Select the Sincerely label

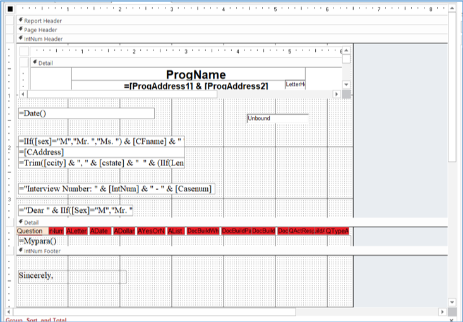pos(71,277)
